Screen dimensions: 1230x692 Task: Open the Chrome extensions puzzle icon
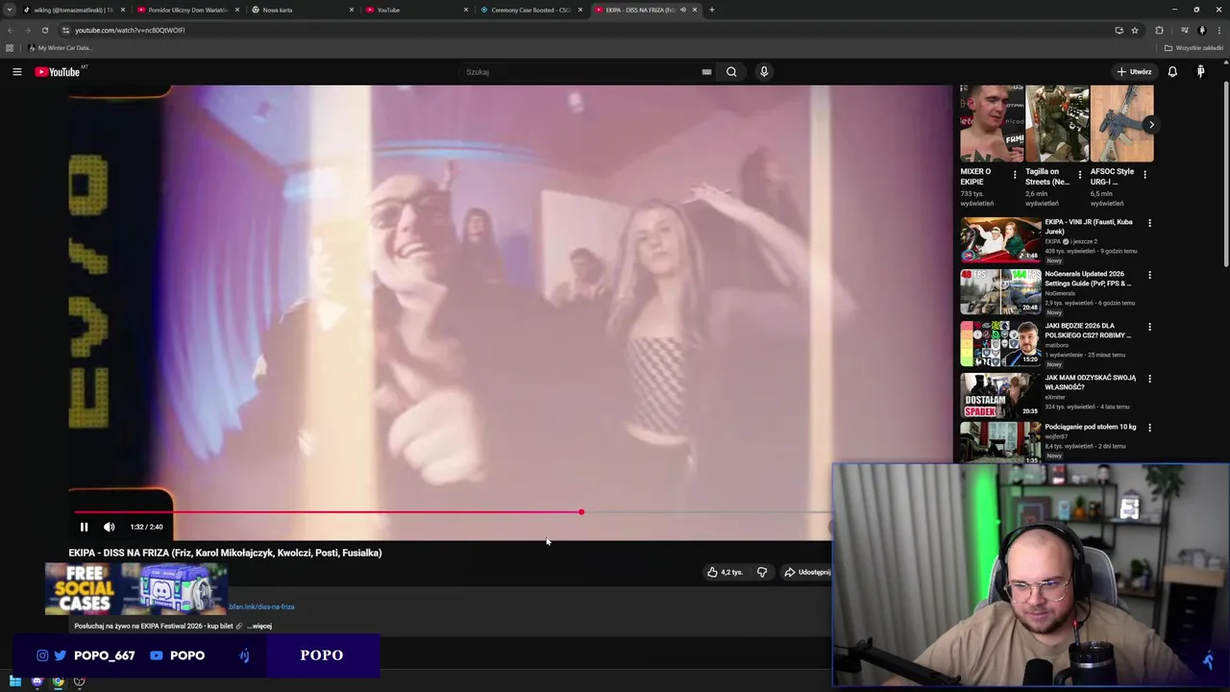1159,30
